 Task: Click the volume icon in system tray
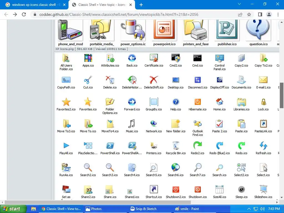tap(262, 209)
